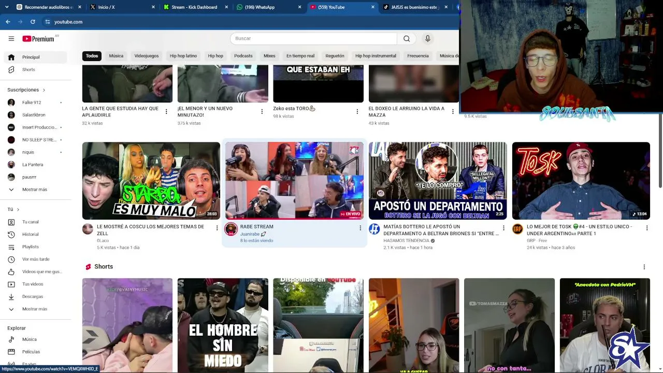Open the Shorts section options menu
Viewport: 663px width, 373px height.
644,267
